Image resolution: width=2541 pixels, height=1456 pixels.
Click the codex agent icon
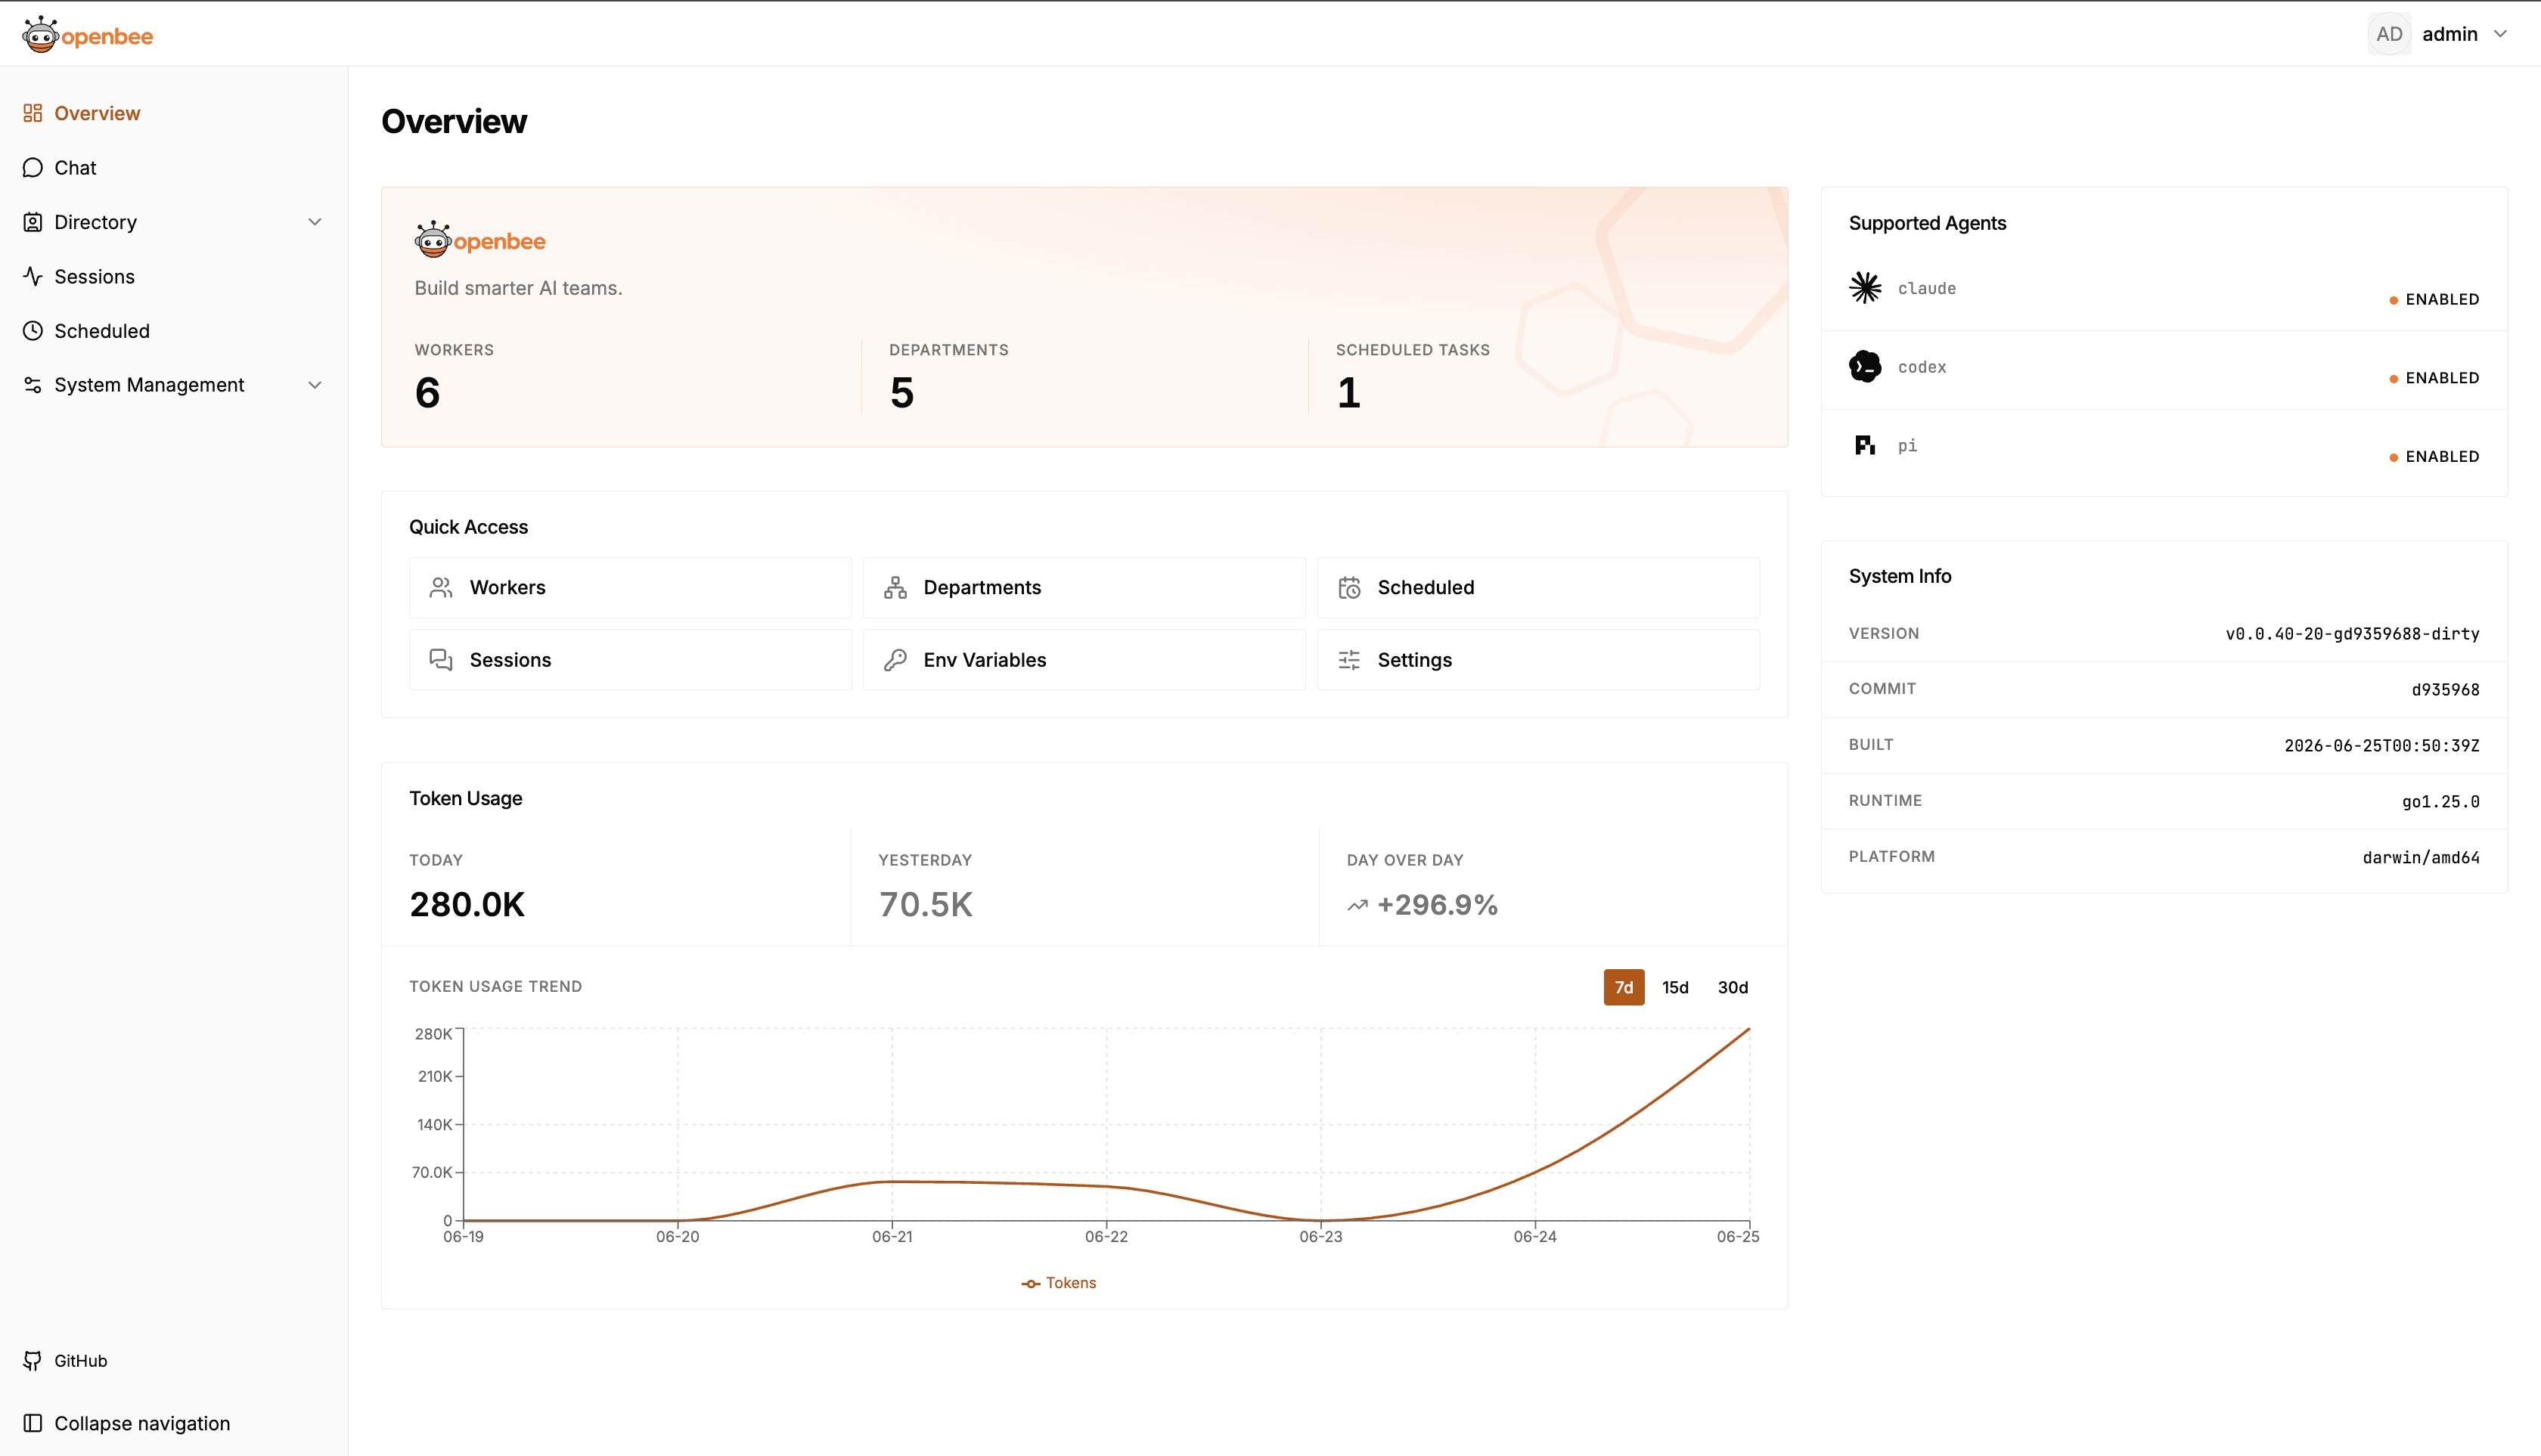coord(1865,367)
